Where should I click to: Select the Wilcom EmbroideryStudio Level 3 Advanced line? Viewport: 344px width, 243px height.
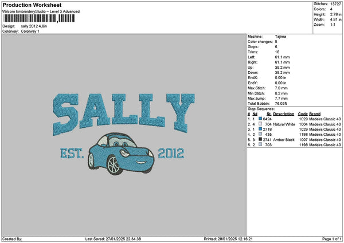pos(41,11)
